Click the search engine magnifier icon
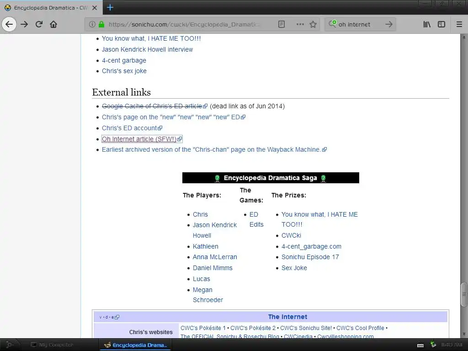This screenshot has height=351, width=468. pyautogui.click(x=332, y=24)
